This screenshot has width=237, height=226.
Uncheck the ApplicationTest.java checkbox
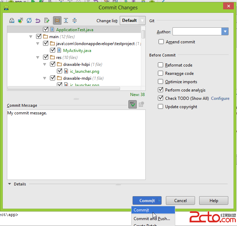click(x=45, y=29)
